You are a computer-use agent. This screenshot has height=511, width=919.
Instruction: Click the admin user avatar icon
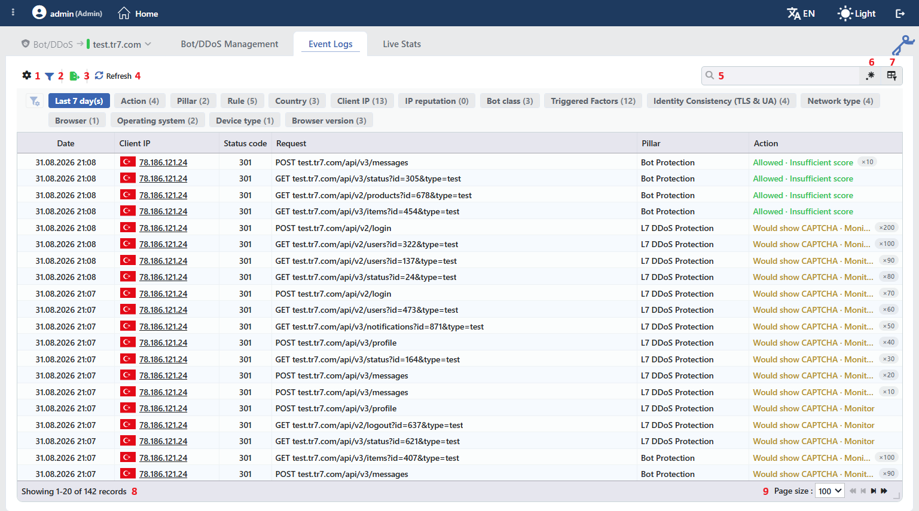pos(39,13)
